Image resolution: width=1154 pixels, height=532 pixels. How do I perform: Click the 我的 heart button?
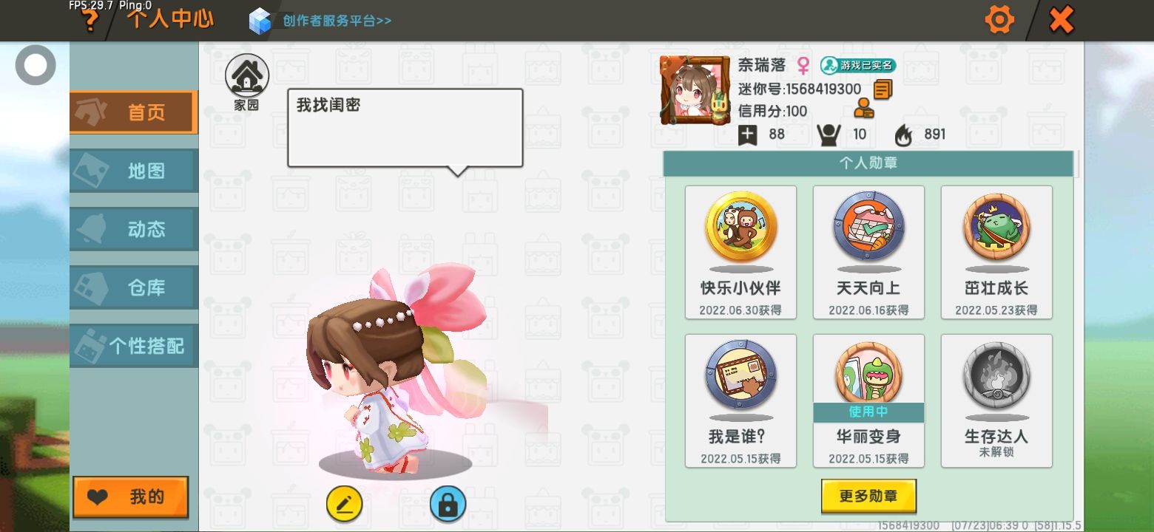pyautogui.click(x=131, y=497)
